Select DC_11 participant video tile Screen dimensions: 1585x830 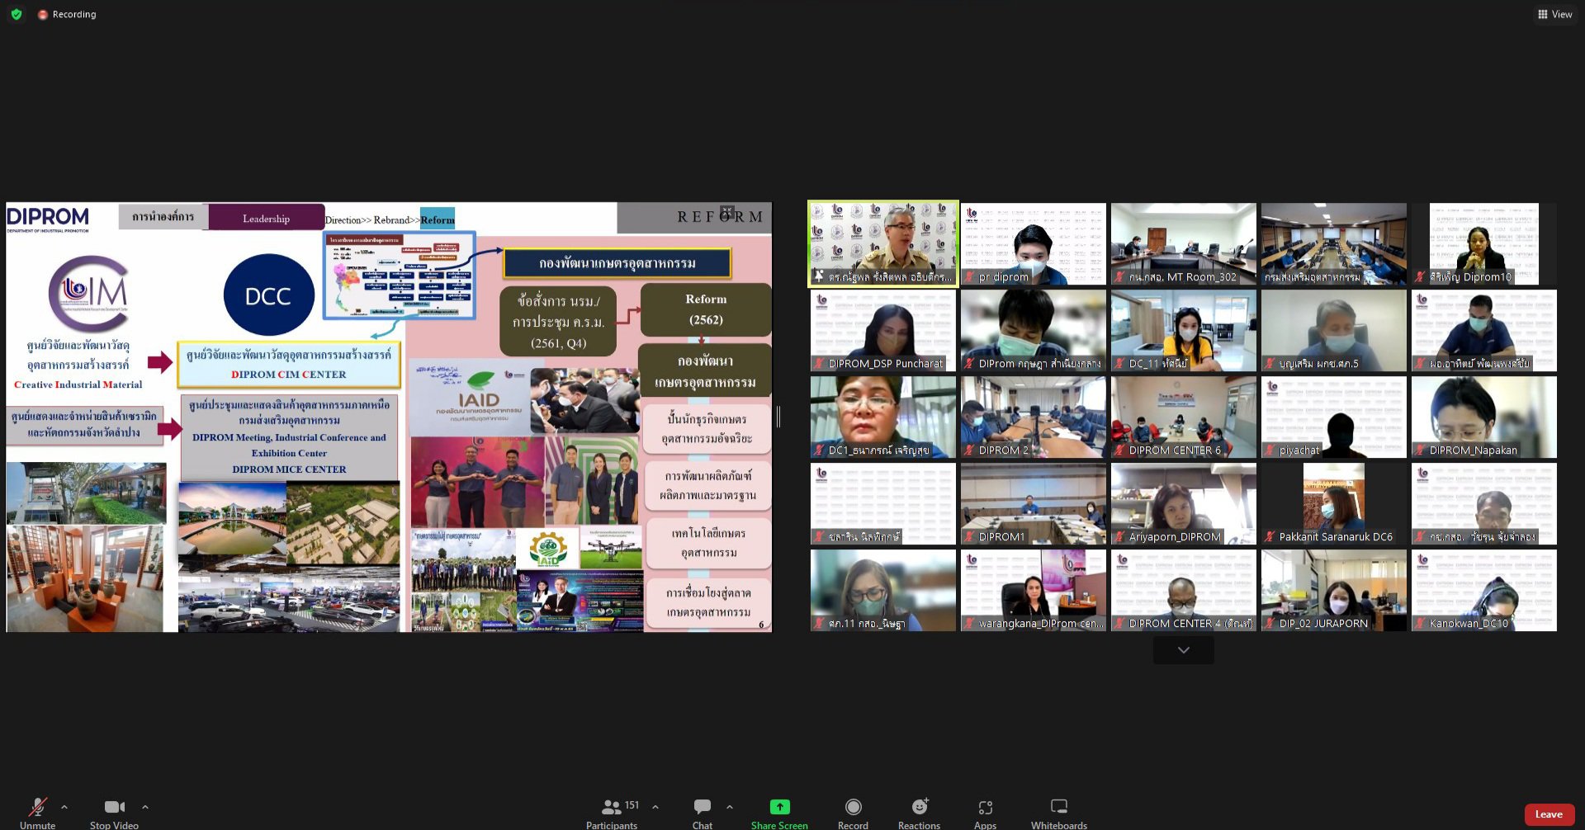pyautogui.click(x=1184, y=330)
